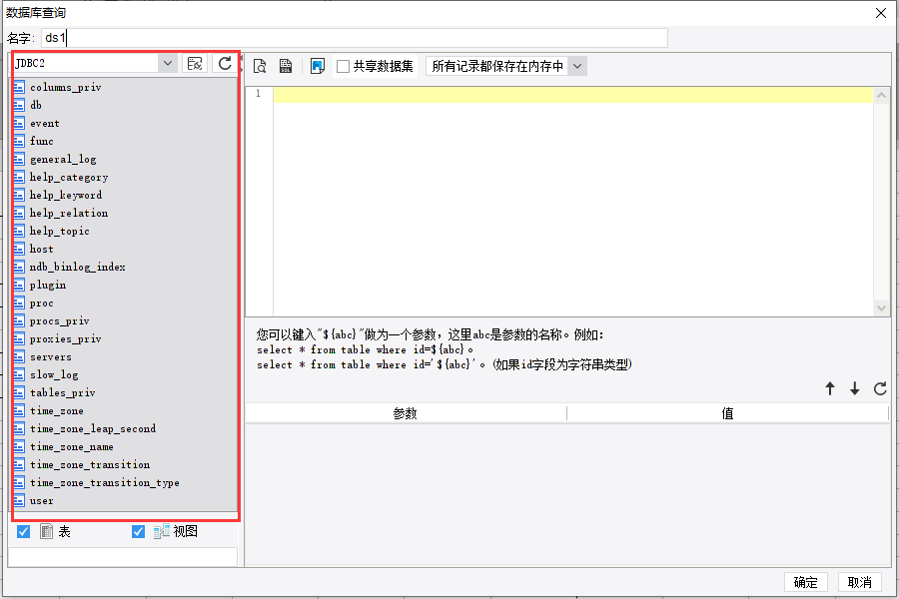899x599 pixels.
Task: Select the general_log table
Action: (x=63, y=159)
